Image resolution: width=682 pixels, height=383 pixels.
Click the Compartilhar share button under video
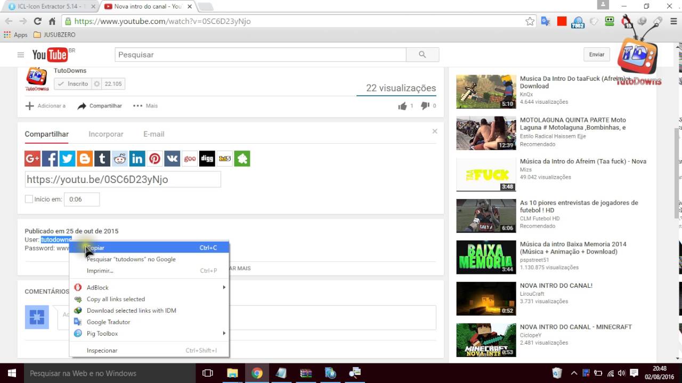click(x=100, y=106)
